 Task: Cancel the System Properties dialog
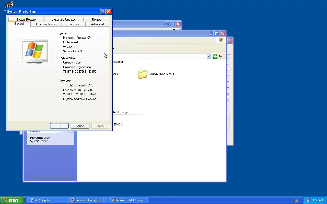click(x=80, y=126)
